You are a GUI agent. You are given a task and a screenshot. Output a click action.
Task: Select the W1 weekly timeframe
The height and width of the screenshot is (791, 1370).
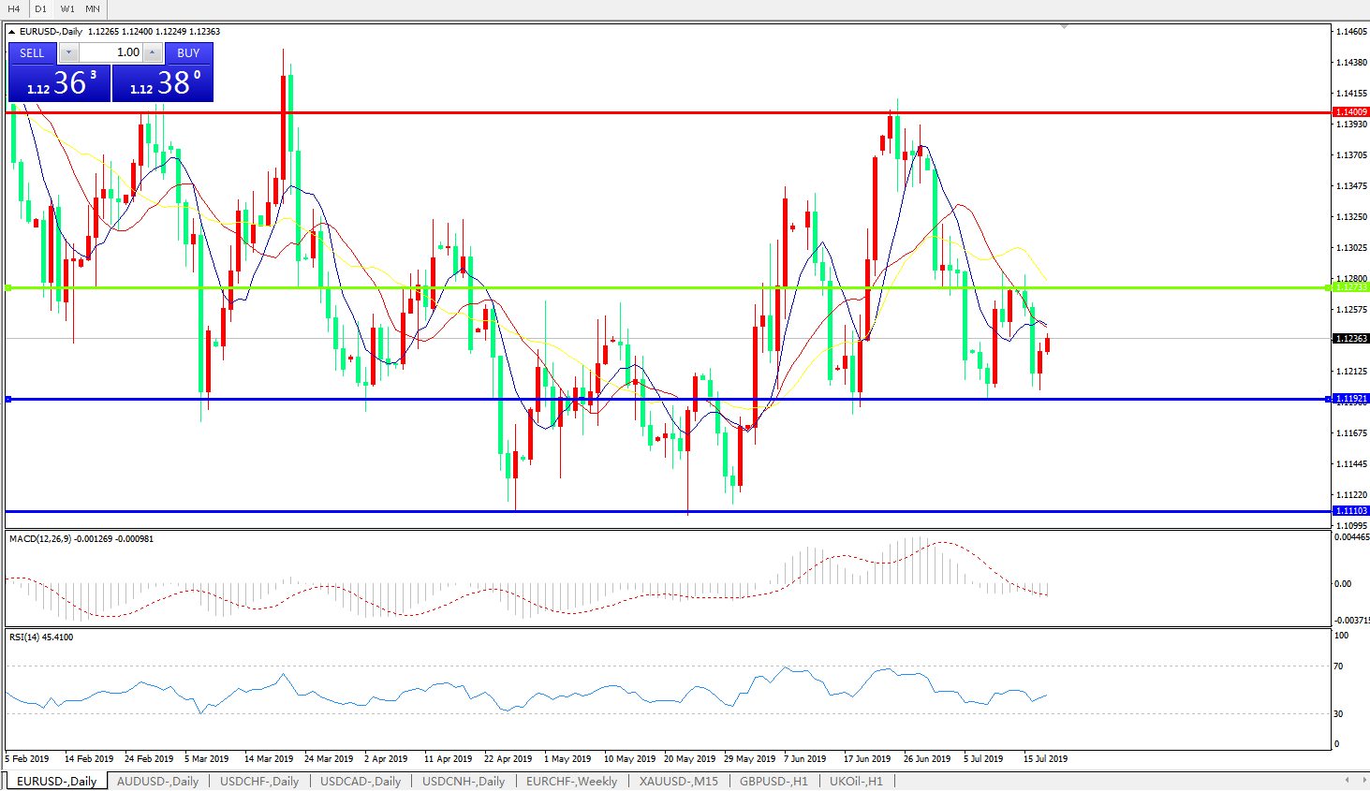tap(67, 8)
